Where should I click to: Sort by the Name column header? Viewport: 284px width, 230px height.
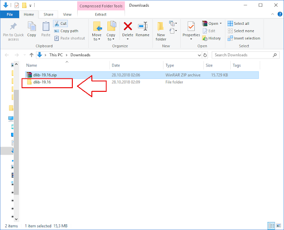coord(67,65)
